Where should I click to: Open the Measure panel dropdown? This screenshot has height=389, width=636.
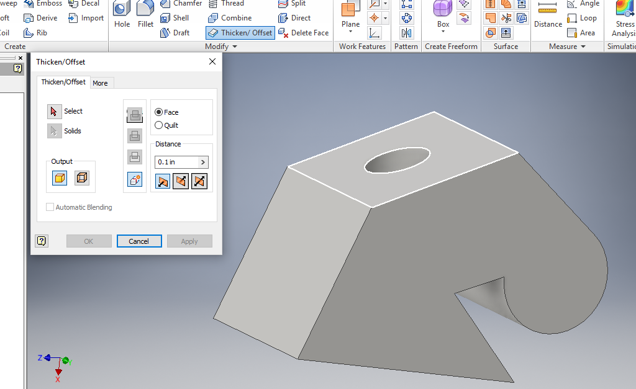coord(581,46)
